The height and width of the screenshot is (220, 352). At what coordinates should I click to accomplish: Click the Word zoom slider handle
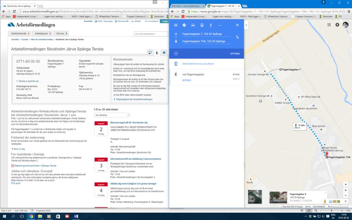pos(332,211)
